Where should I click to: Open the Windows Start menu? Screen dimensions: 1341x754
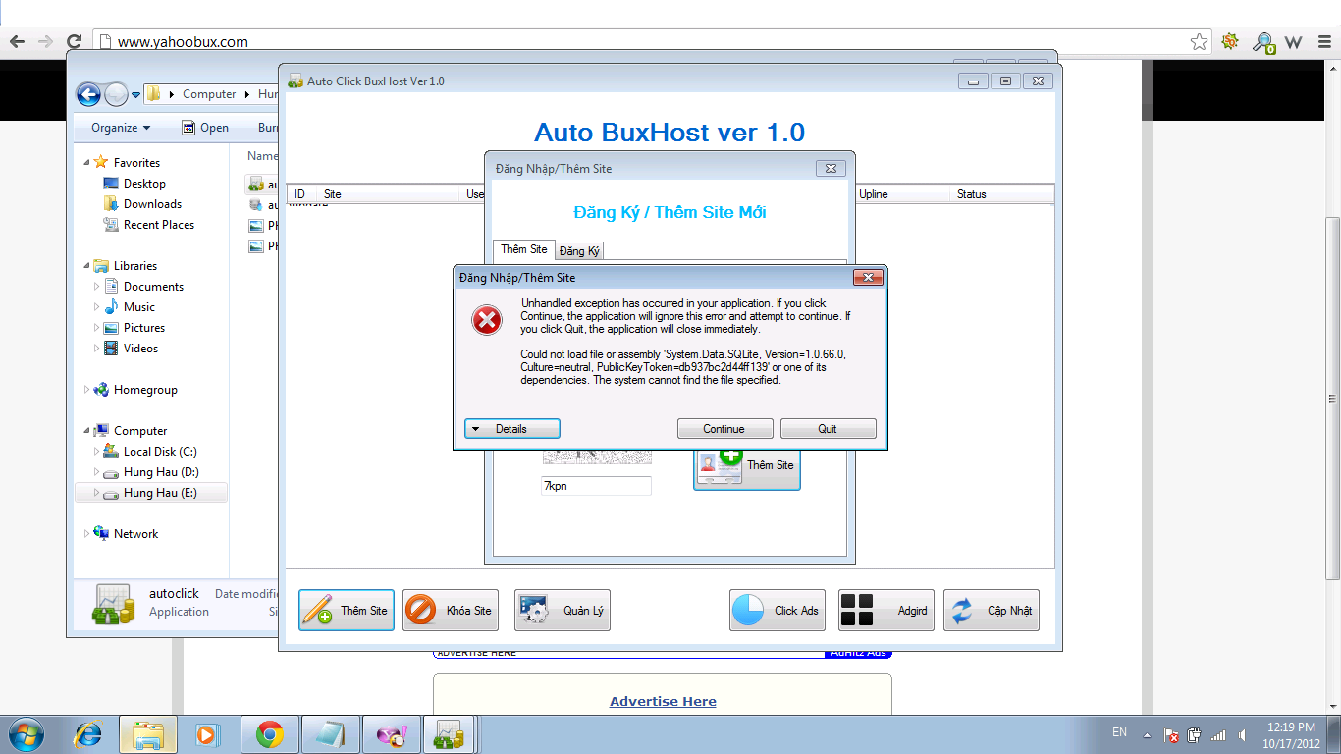(x=25, y=734)
